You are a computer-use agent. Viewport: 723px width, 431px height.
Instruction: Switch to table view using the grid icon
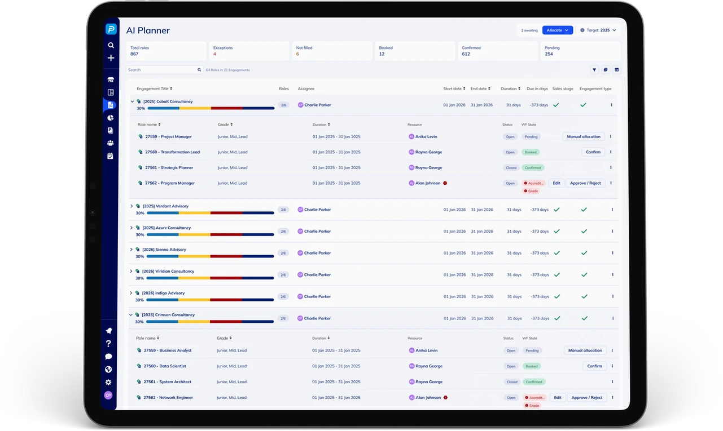616,70
